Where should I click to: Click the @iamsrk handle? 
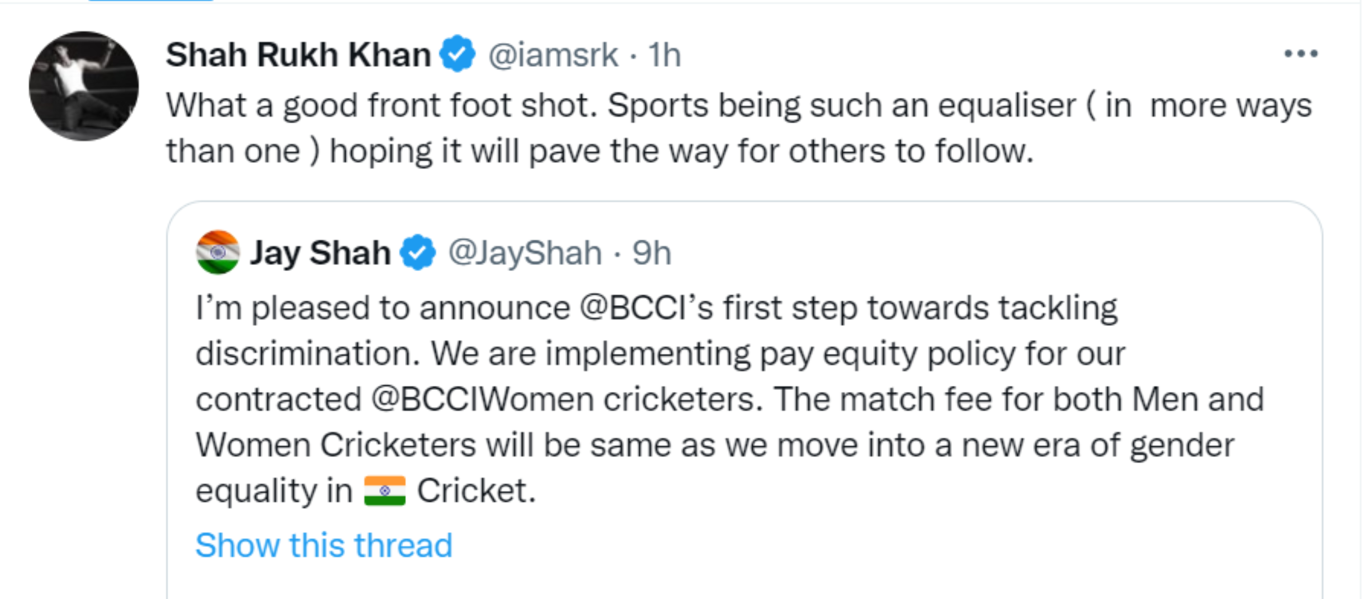pos(553,54)
